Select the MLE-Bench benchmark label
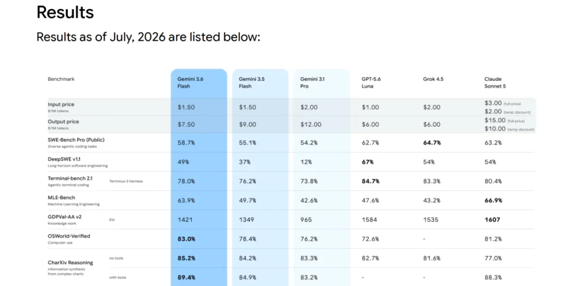576x286 pixels. [x=61, y=197]
